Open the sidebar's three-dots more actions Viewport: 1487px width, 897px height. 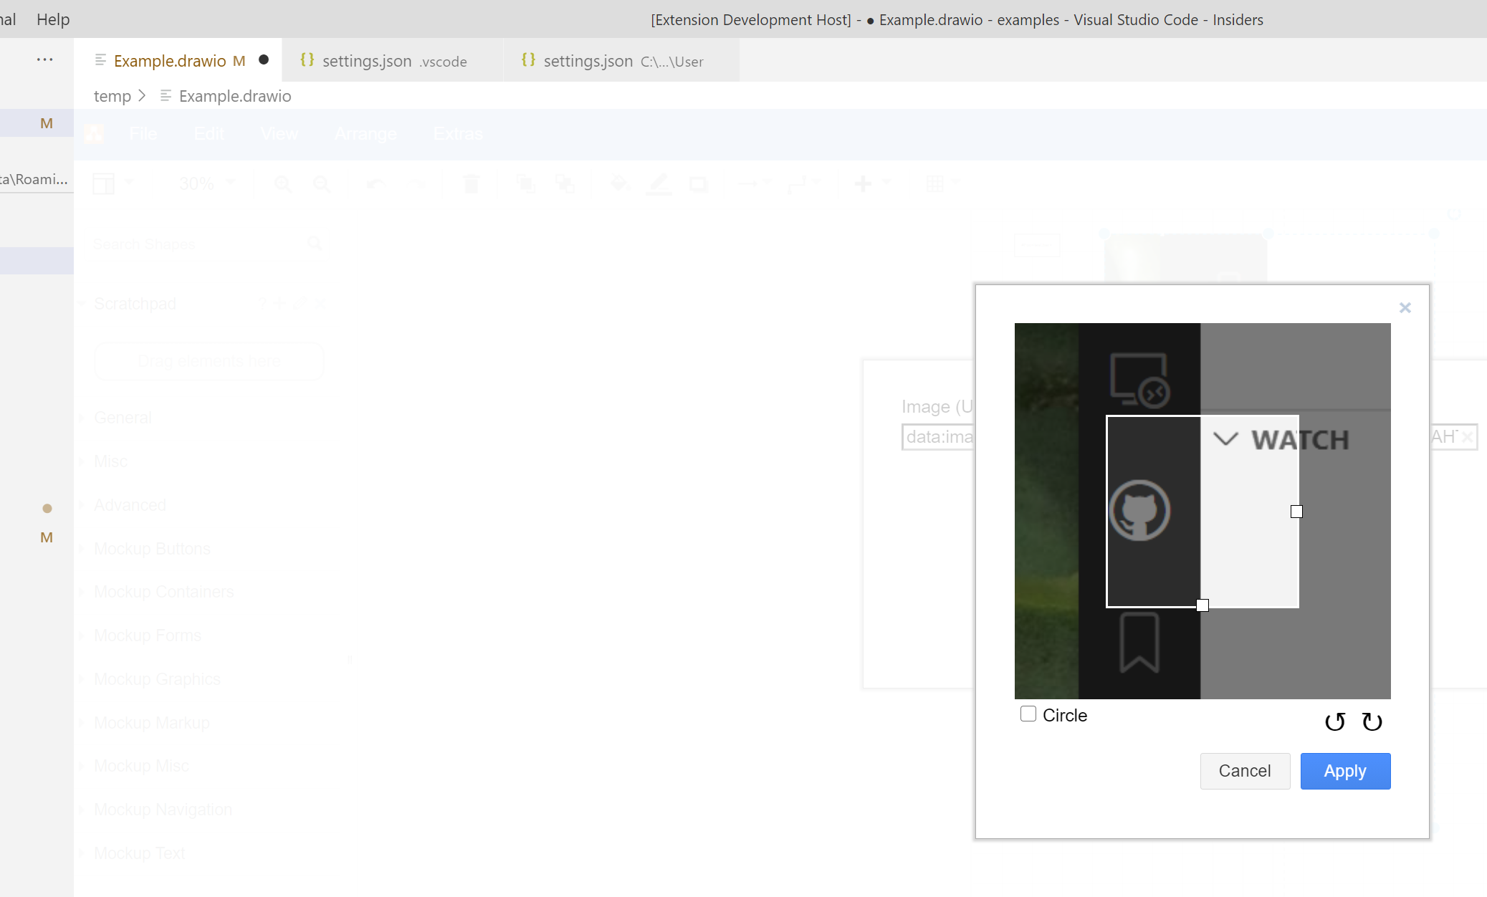click(45, 60)
